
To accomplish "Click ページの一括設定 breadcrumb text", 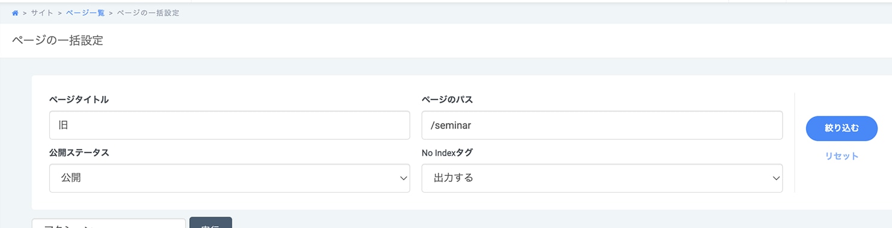I will pos(148,13).
